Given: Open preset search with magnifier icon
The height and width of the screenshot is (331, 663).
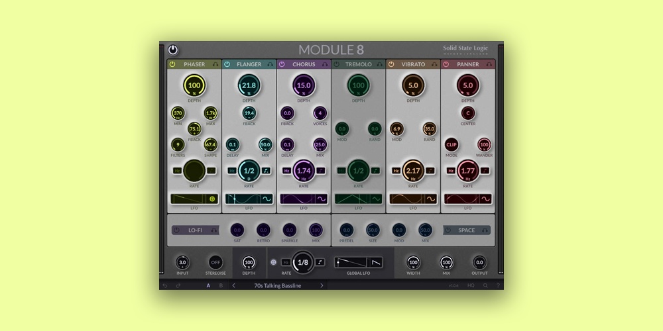Looking at the screenshot, I should click(x=485, y=286).
